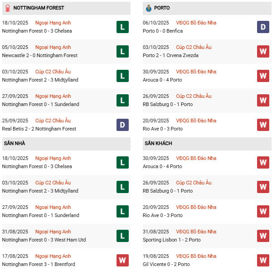The image size is (272, 271).
Task: Click the W badge for Gil Vicente 0 - 2 Porto
Action: tap(263, 260)
